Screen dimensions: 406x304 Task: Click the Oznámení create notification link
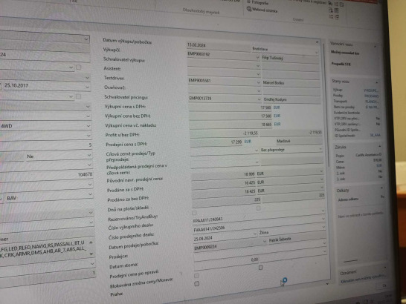click(364, 278)
